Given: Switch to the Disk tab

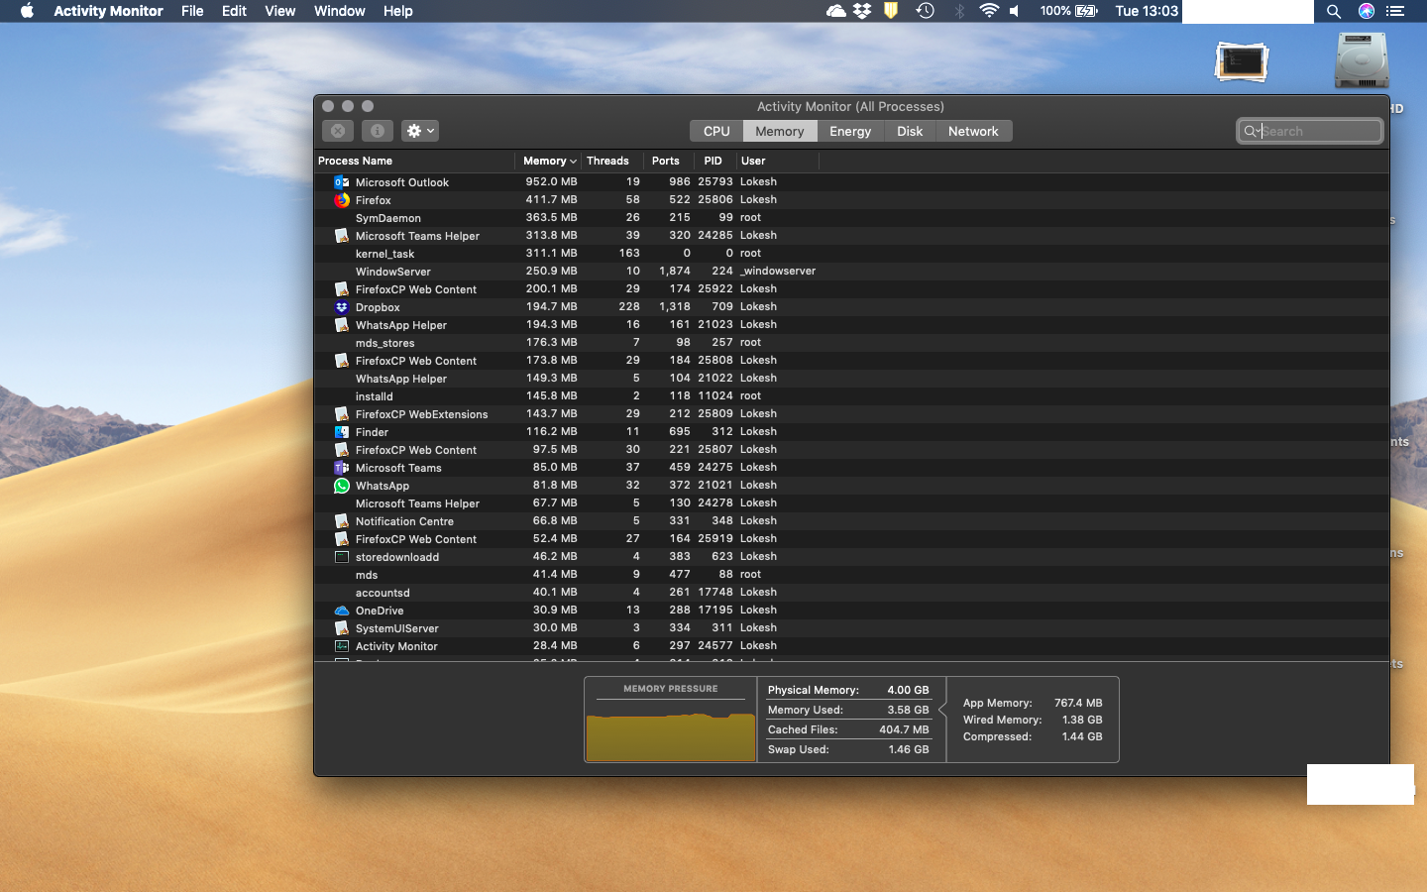Looking at the screenshot, I should pos(910,131).
